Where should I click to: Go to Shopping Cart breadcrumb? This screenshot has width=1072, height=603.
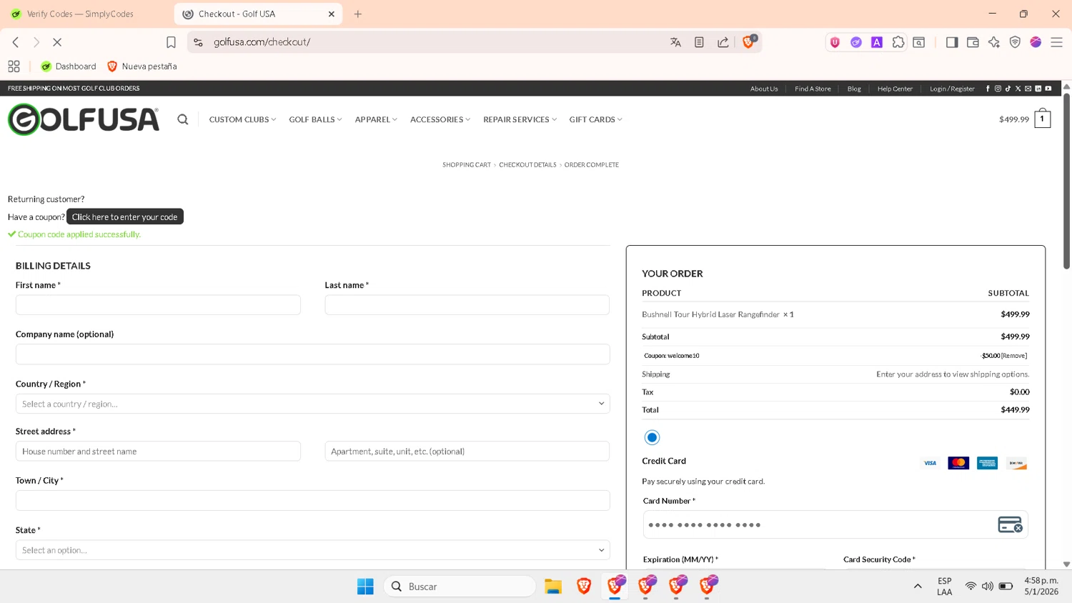467,164
